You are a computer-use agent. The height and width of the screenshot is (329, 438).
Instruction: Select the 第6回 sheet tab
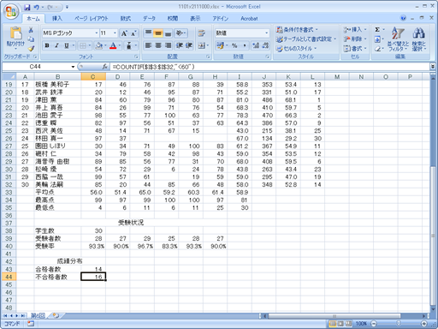pyautogui.click(x=38, y=315)
